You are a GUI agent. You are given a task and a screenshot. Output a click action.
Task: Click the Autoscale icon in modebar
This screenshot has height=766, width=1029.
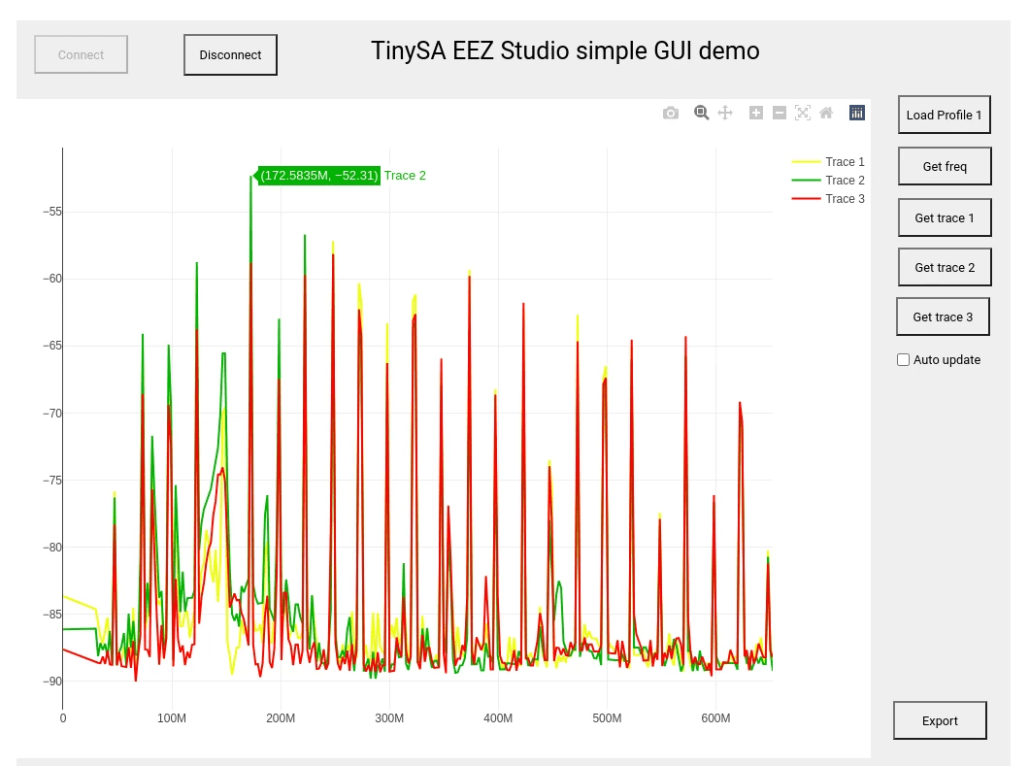(x=803, y=113)
